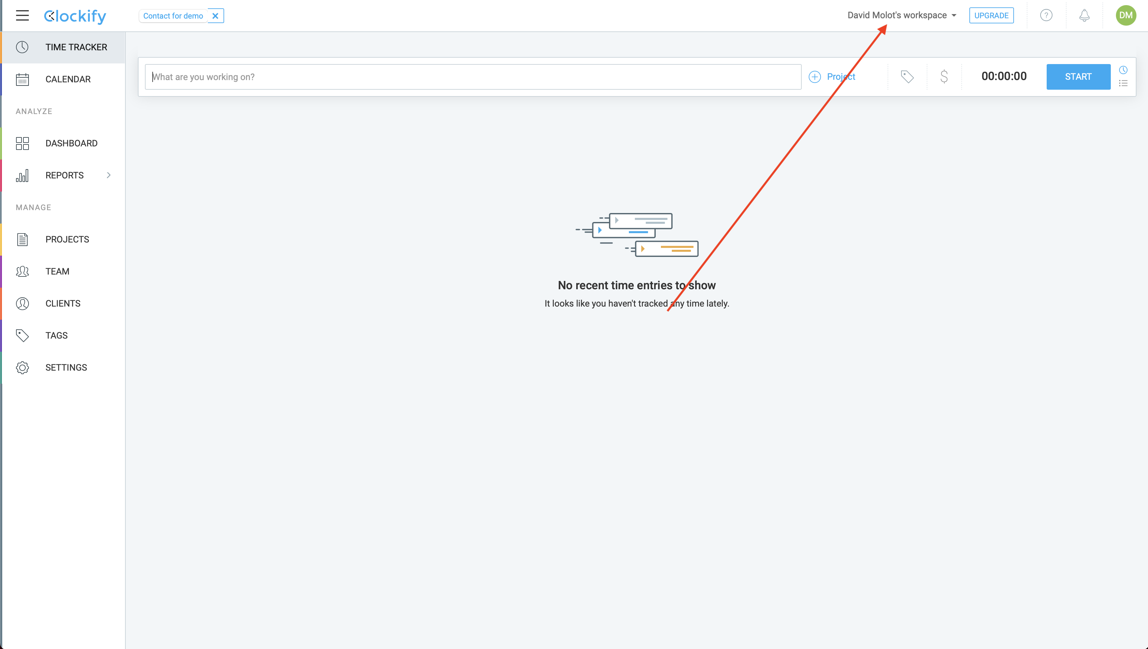
Task: Click the Reports bar chart icon
Action: (x=22, y=176)
